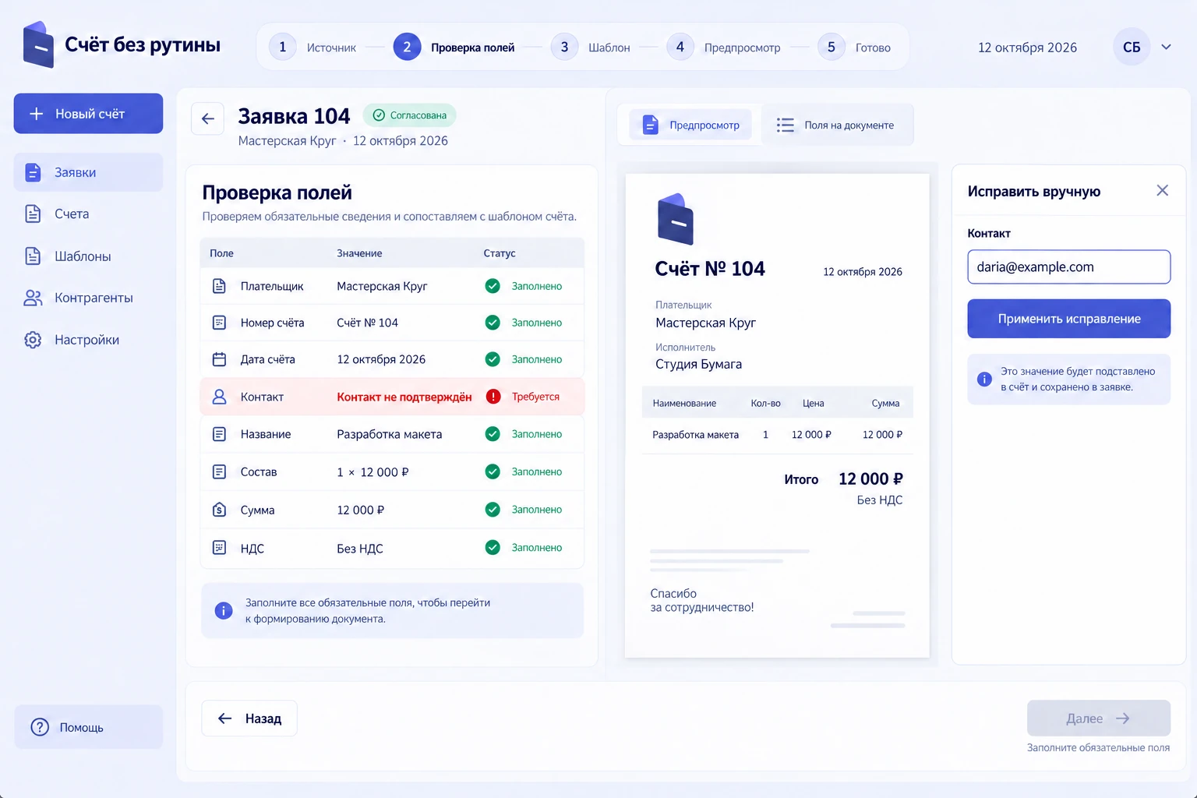Click the green check in Плательщик row
Image resolution: width=1197 pixels, height=798 pixels.
pyautogui.click(x=493, y=286)
